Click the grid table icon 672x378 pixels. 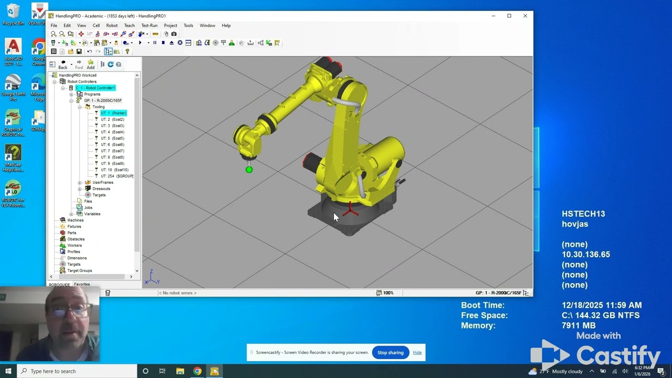click(54, 51)
